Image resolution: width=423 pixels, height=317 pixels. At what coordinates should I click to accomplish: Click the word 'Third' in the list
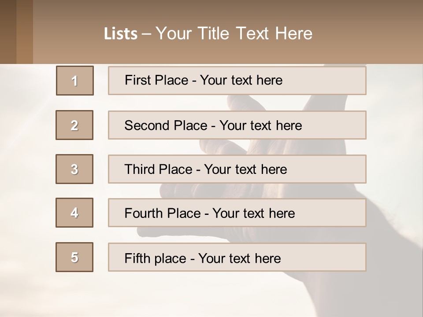click(x=139, y=170)
